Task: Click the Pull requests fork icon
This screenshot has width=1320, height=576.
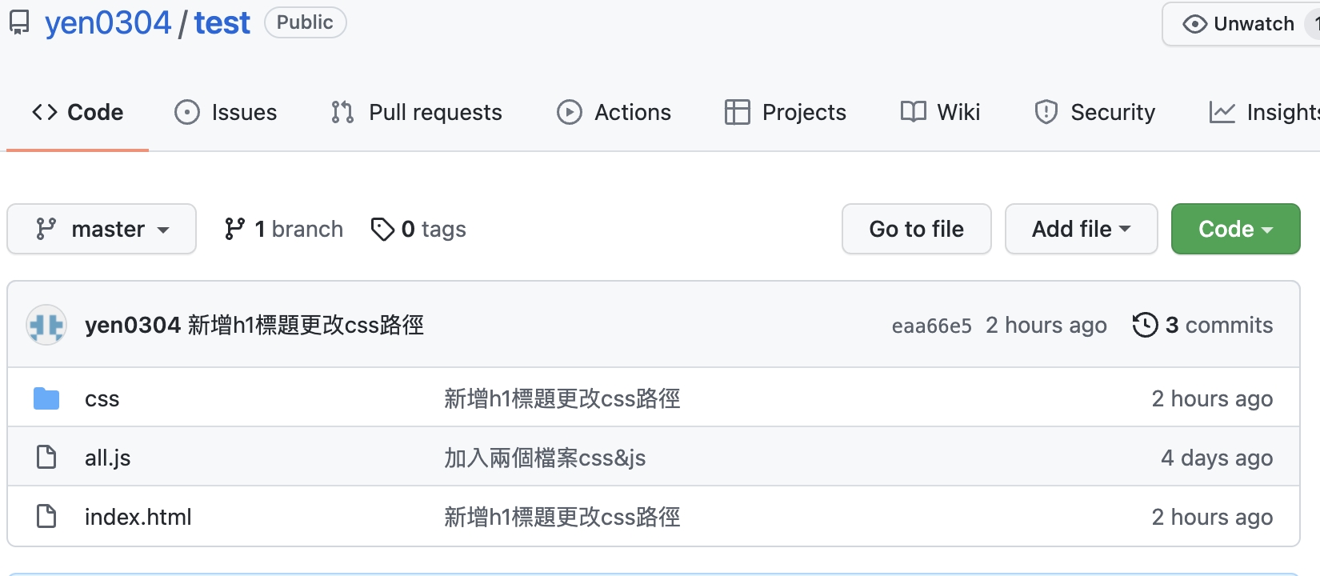Action: [342, 112]
